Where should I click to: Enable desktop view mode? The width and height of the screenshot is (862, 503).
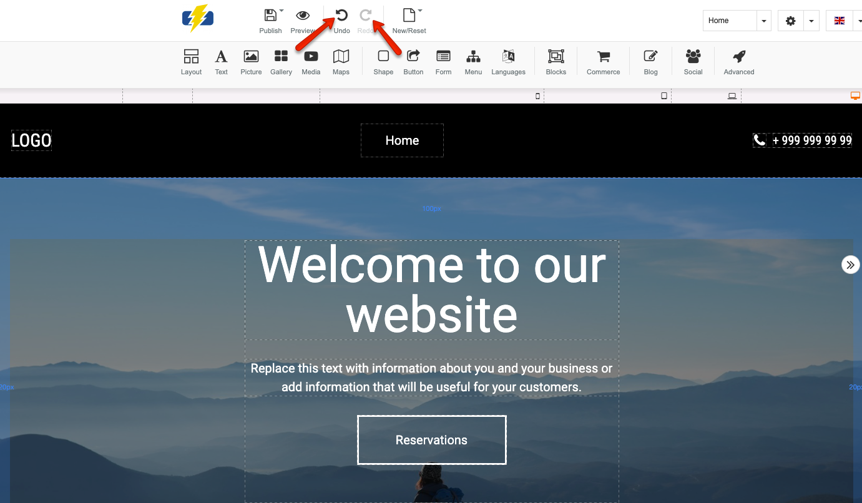[x=854, y=95]
